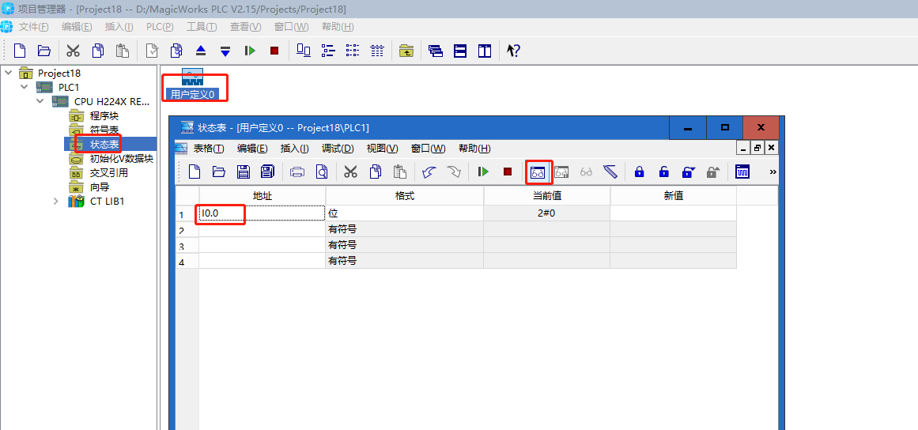
Task: Open the PLC(P) menu in project manager
Action: click(159, 27)
